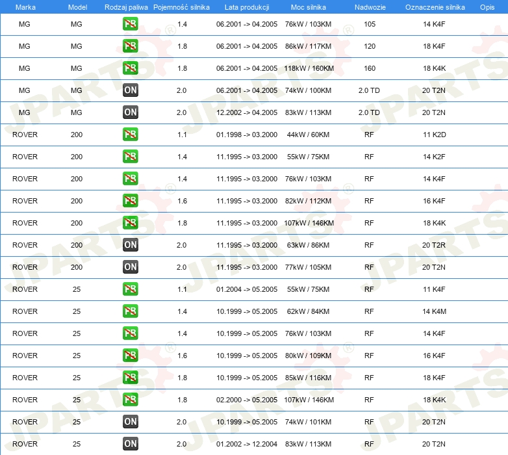
Task: Click the petrol icon in MG 1.4 14 K4F row
Action: pos(130,24)
